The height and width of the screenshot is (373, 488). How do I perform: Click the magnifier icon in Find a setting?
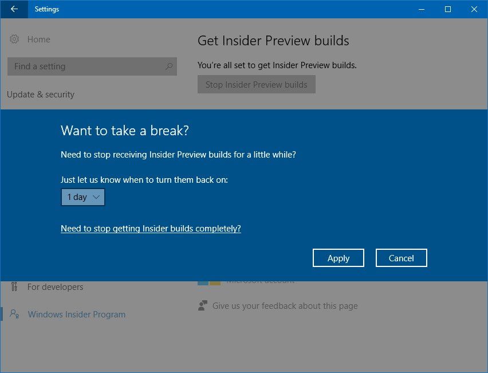[x=169, y=66]
